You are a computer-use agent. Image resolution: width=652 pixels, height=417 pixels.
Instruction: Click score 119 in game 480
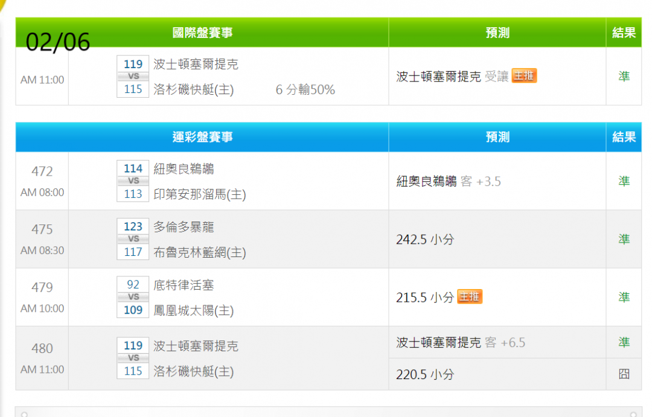pyautogui.click(x=133, y=346)
